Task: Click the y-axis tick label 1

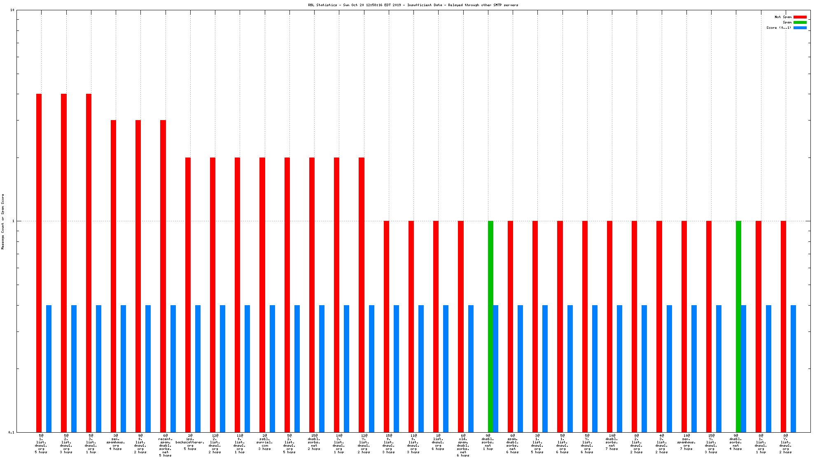Action: [x=13, y=221]
